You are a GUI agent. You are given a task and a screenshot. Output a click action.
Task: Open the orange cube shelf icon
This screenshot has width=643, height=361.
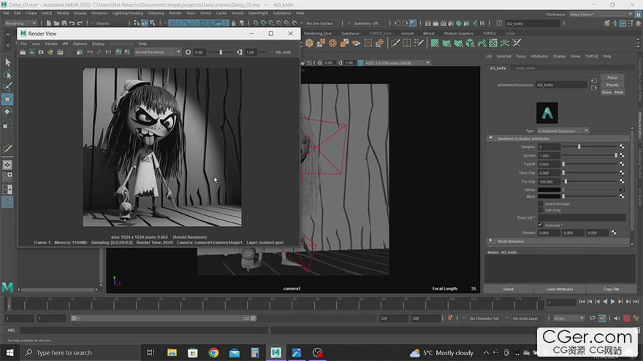click(x=309, y=42)
